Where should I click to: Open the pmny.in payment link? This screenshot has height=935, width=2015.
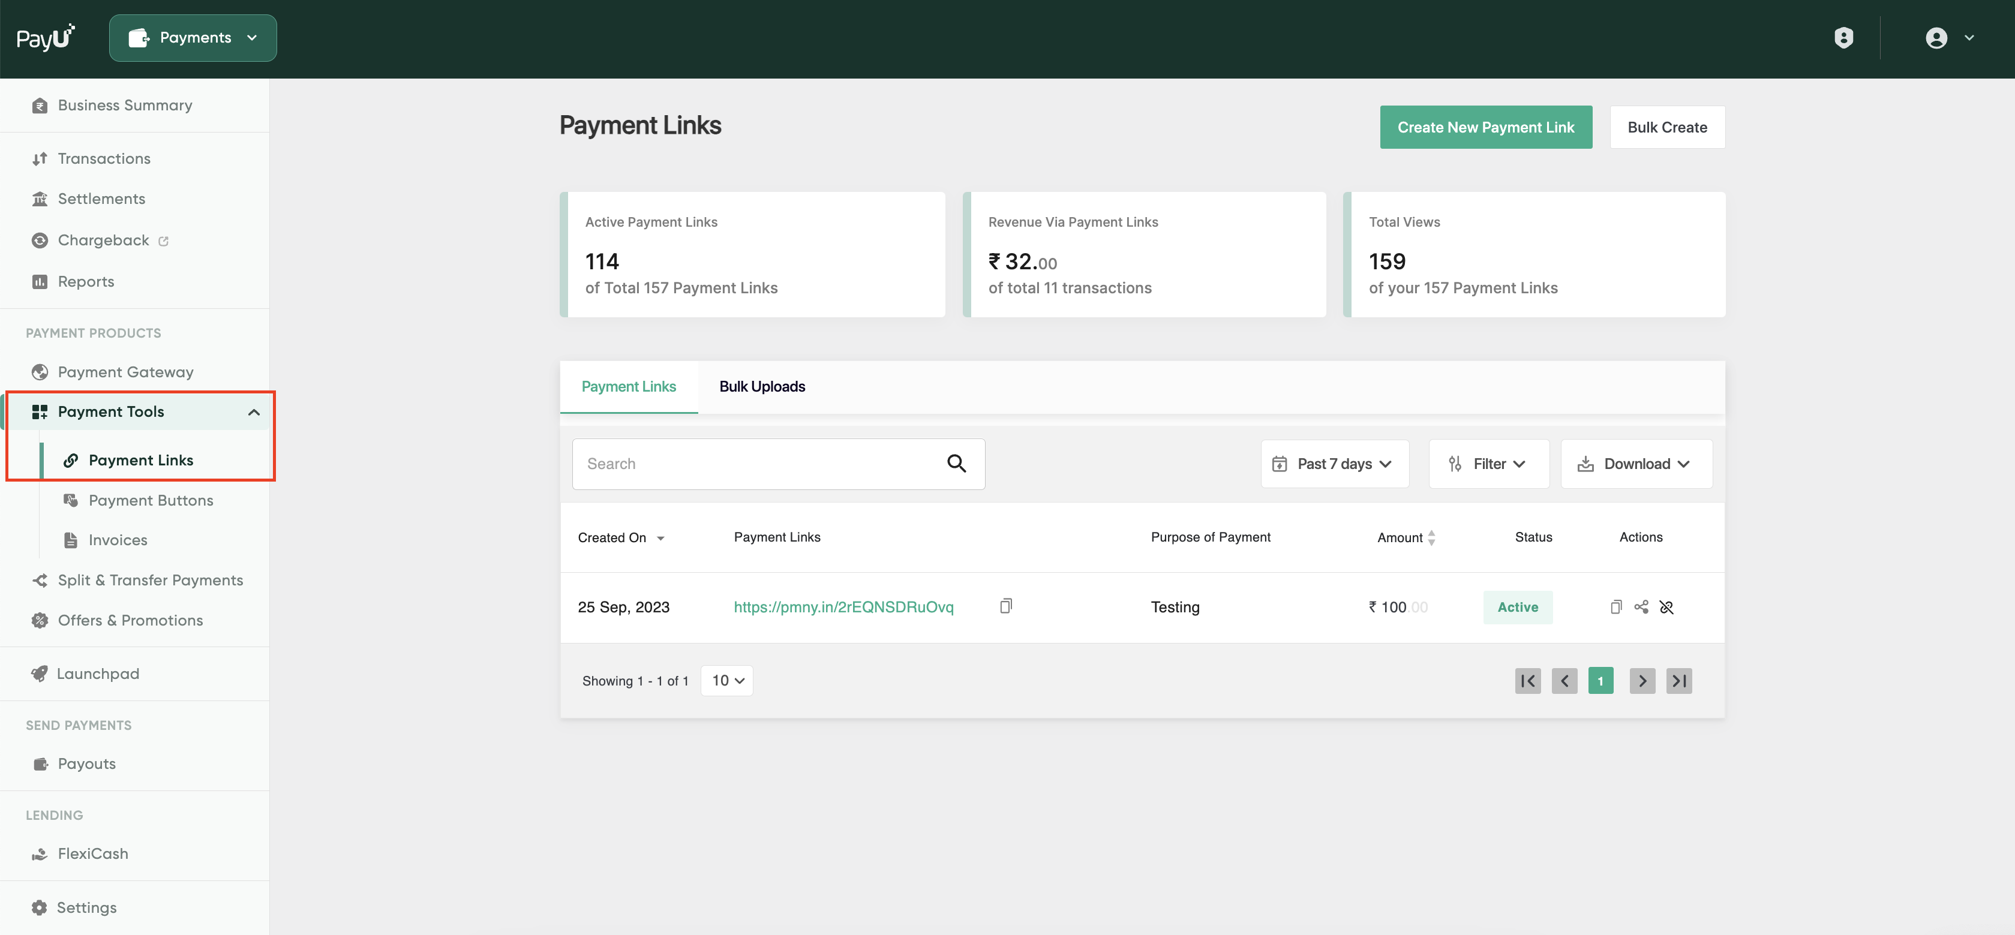pos(843,607)
